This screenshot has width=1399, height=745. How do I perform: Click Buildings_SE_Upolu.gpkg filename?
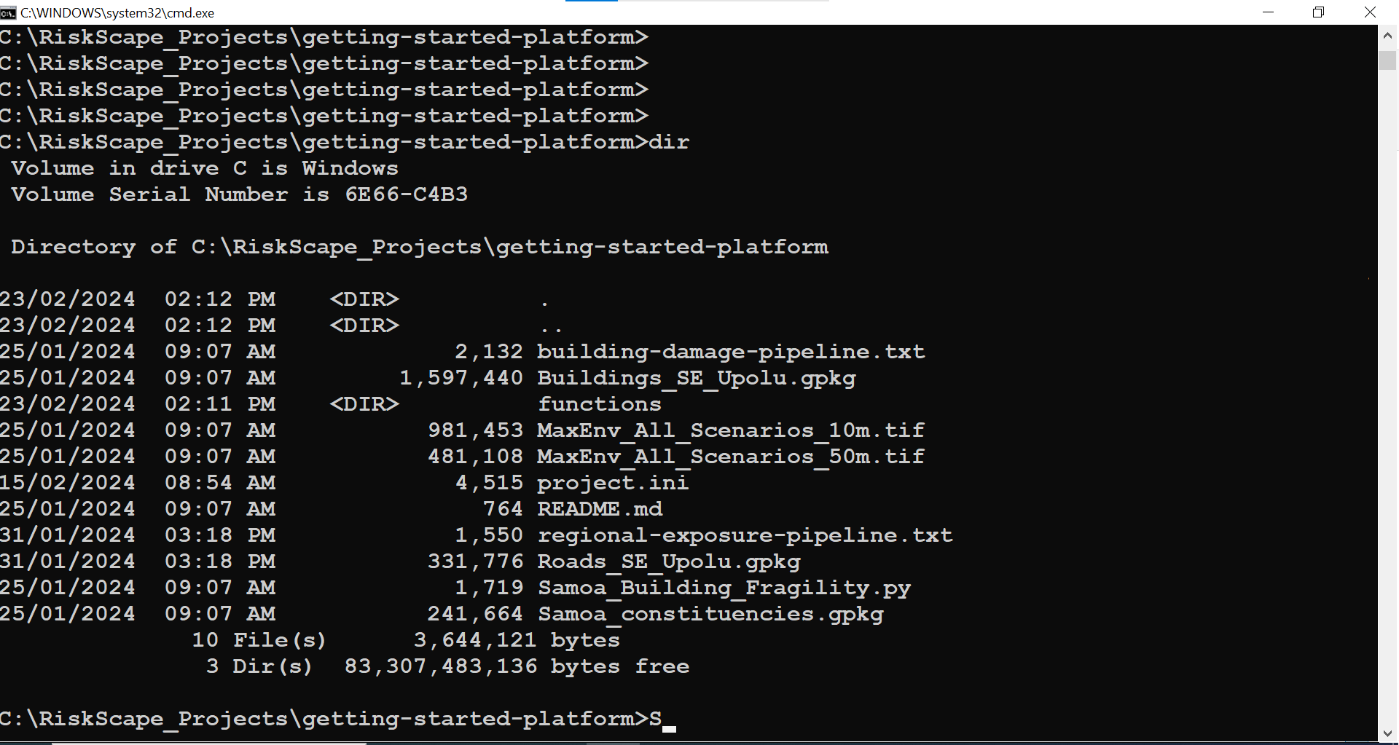click(697, 378)
